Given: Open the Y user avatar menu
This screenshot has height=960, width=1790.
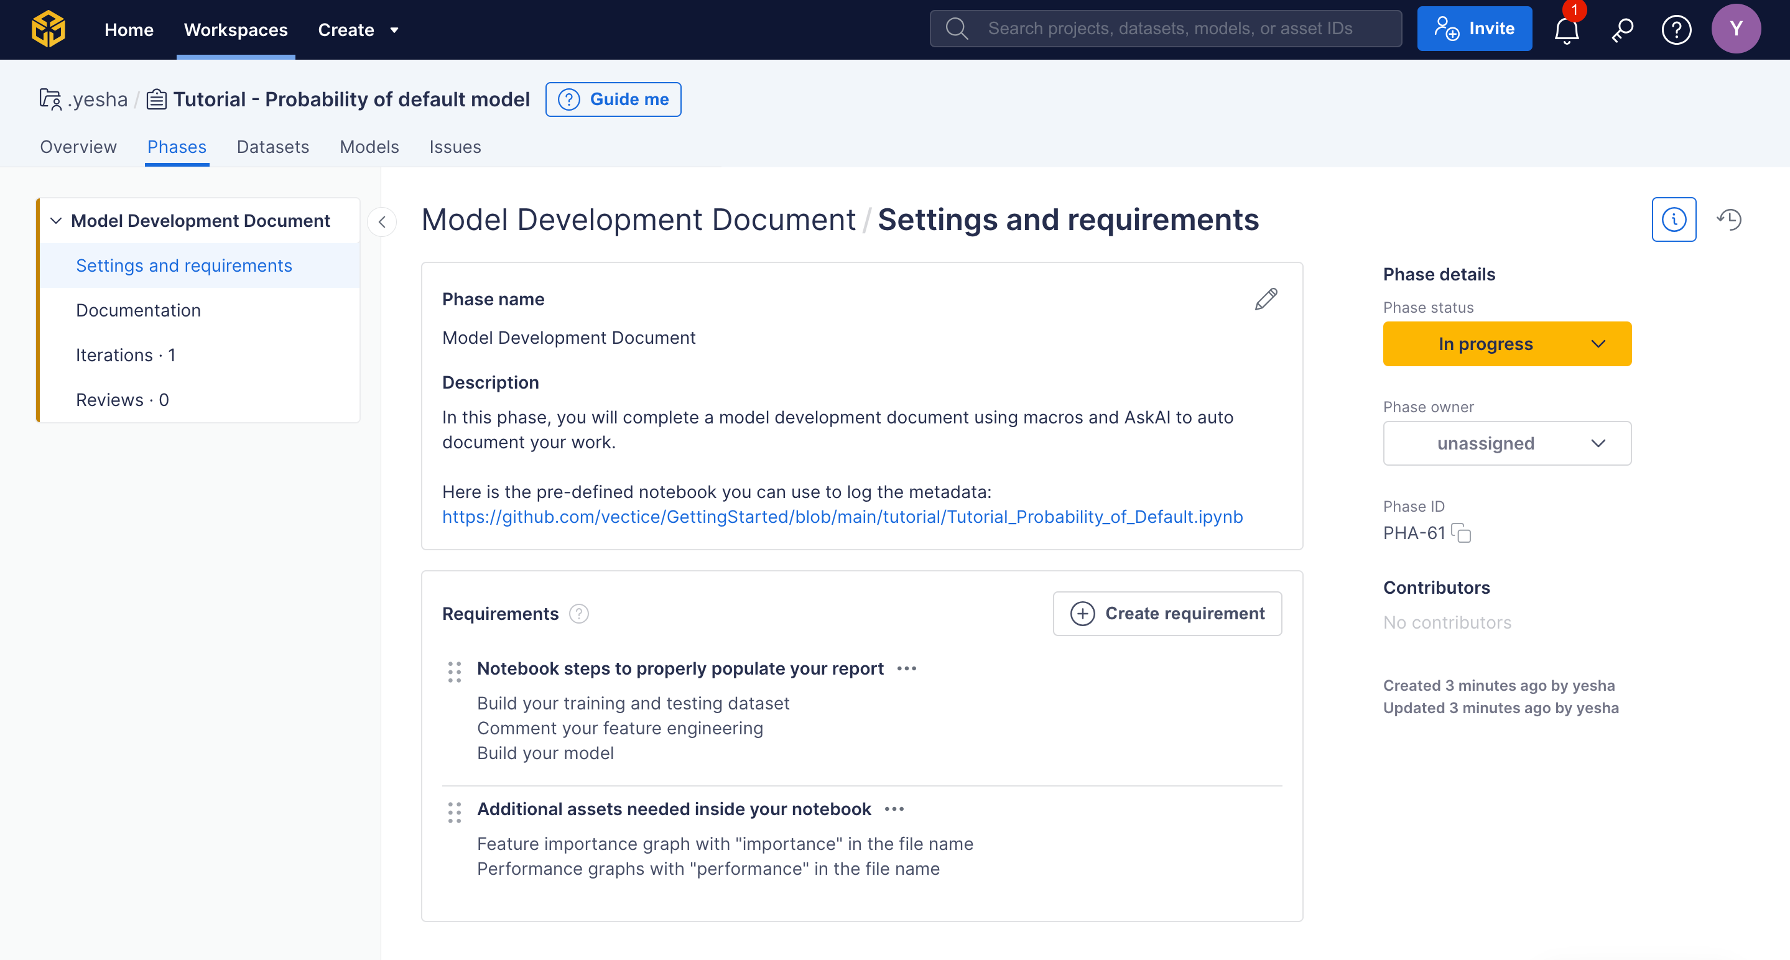Looking at the screenshot, I should click(1735, 29).
